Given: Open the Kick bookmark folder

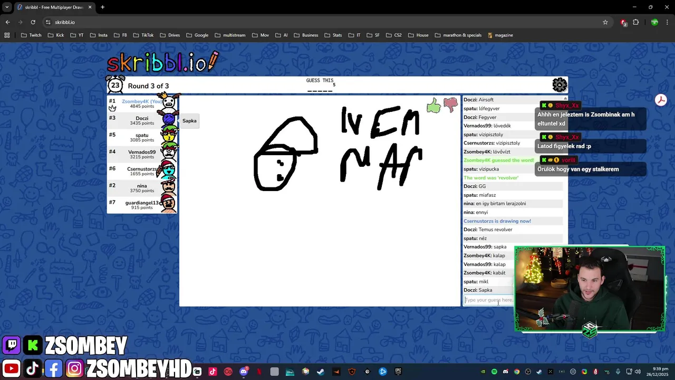Looking at the screenshot, I should point(56,35).
